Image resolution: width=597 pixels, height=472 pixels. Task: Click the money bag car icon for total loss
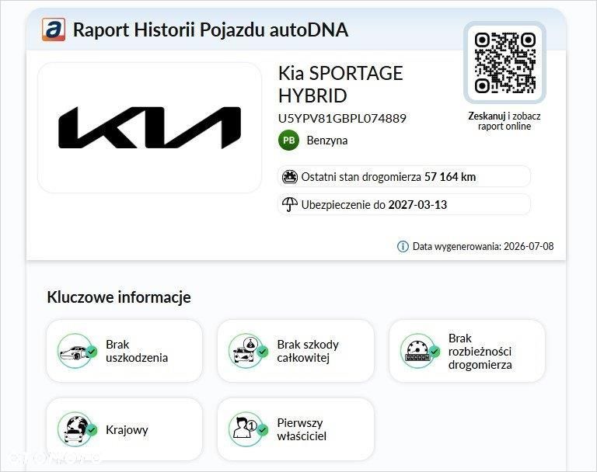pos(248,351)
